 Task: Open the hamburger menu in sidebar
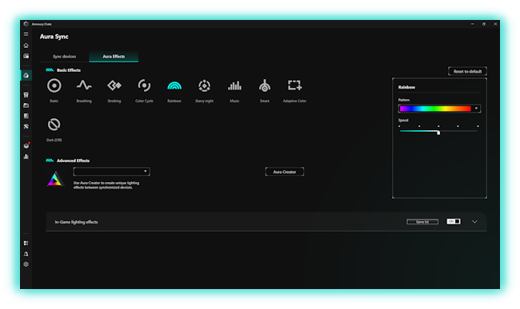26,34
